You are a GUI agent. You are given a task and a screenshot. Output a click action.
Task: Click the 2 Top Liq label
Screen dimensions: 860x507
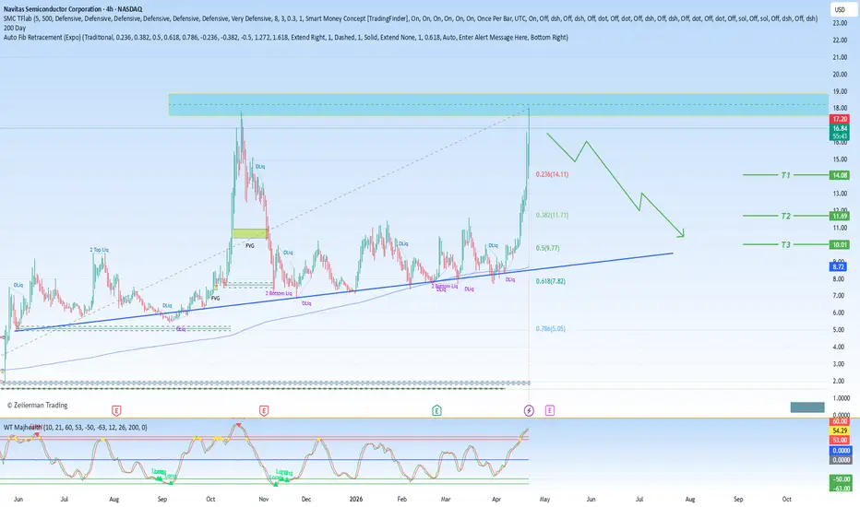100,250
